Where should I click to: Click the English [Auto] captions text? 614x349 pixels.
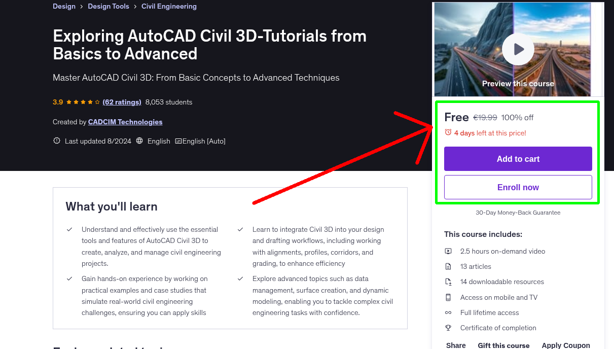coord(204,141)
